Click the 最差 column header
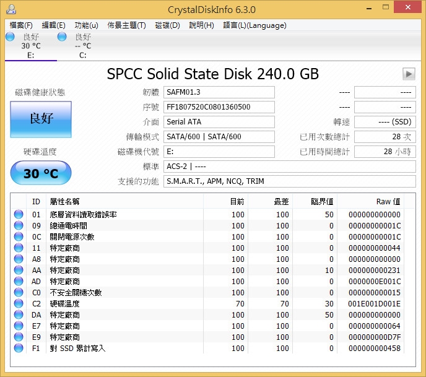 pyautogui.click(x=270, y=202)
